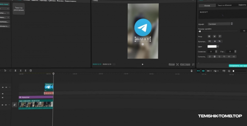This screenshot has width=247, height=126.
Task: Align vertical text to the middle
Action: tap(229, 57)
